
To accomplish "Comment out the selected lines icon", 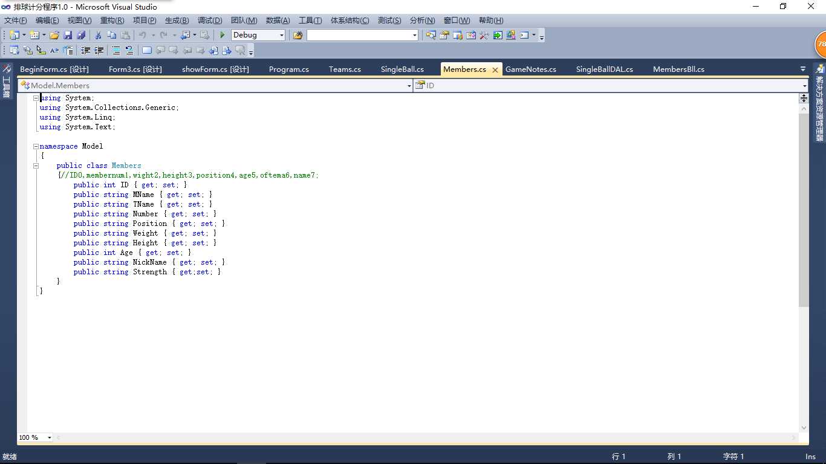I will coord(116,50).
